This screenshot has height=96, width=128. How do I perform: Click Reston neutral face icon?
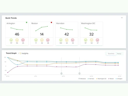[x=42, y=40]
